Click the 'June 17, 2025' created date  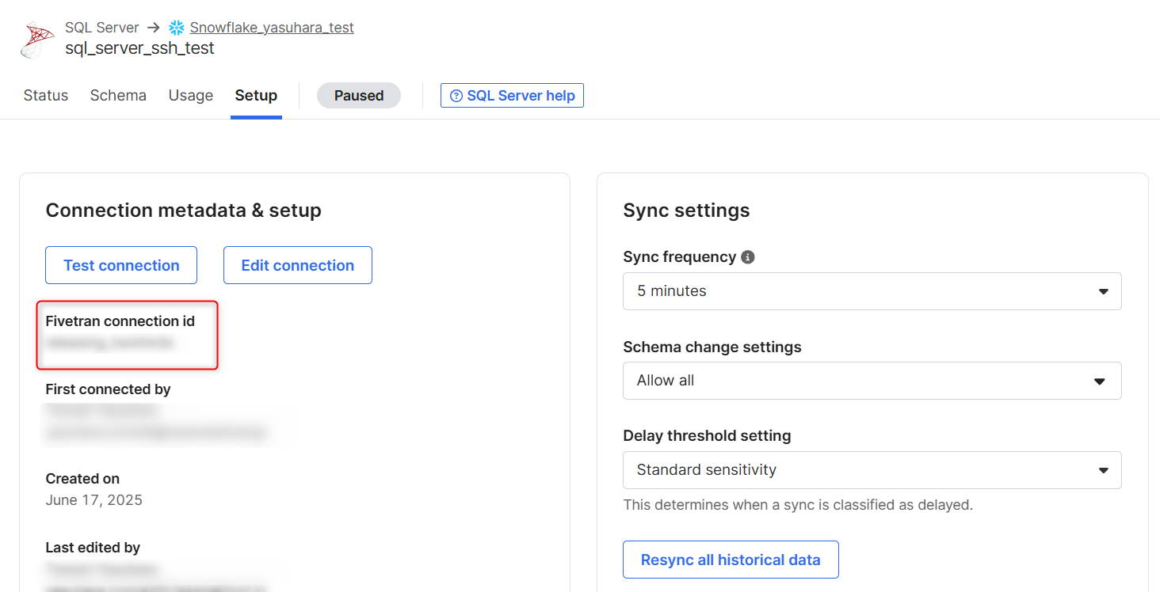coord(94,500)
